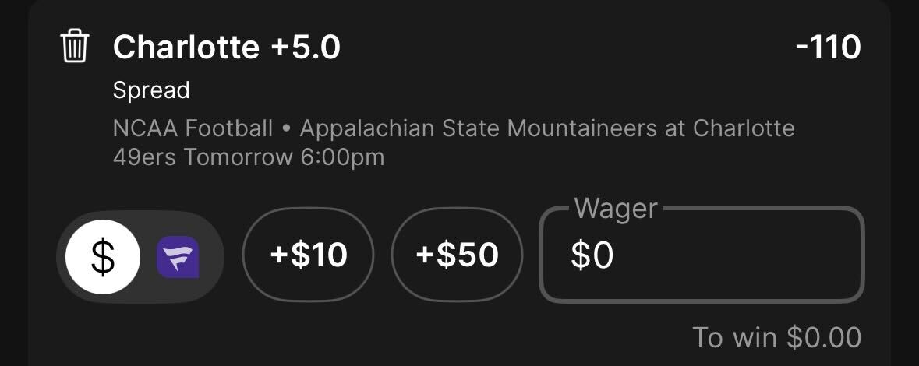The height and width of the screenshot is (366, 919).
Task: Select the dollar cash wager option
Action: pyautogui.click(x=103, y=256)
